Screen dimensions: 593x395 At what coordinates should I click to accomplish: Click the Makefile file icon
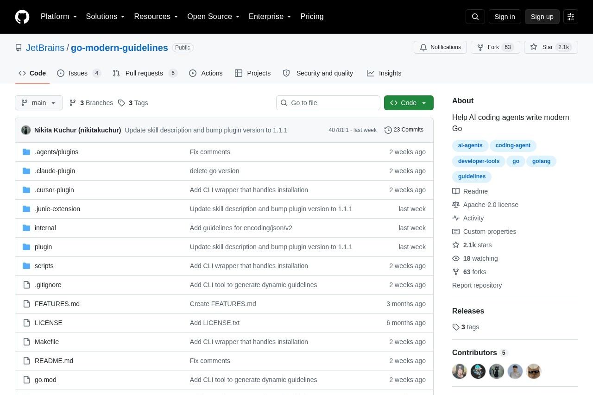point(26,342)
